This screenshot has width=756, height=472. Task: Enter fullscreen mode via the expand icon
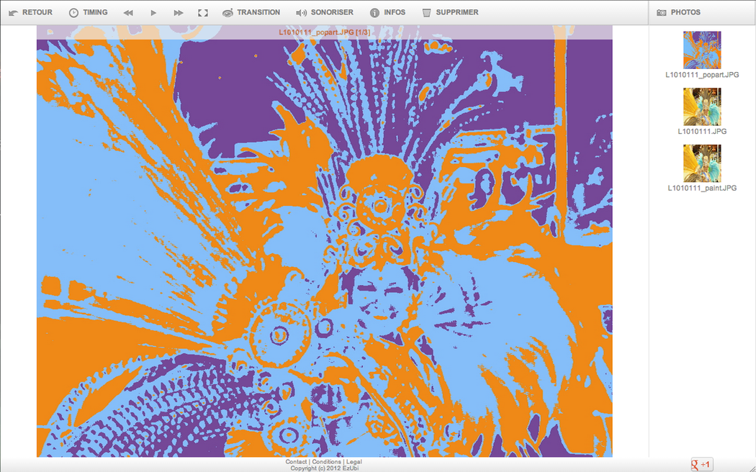[203, 13]
